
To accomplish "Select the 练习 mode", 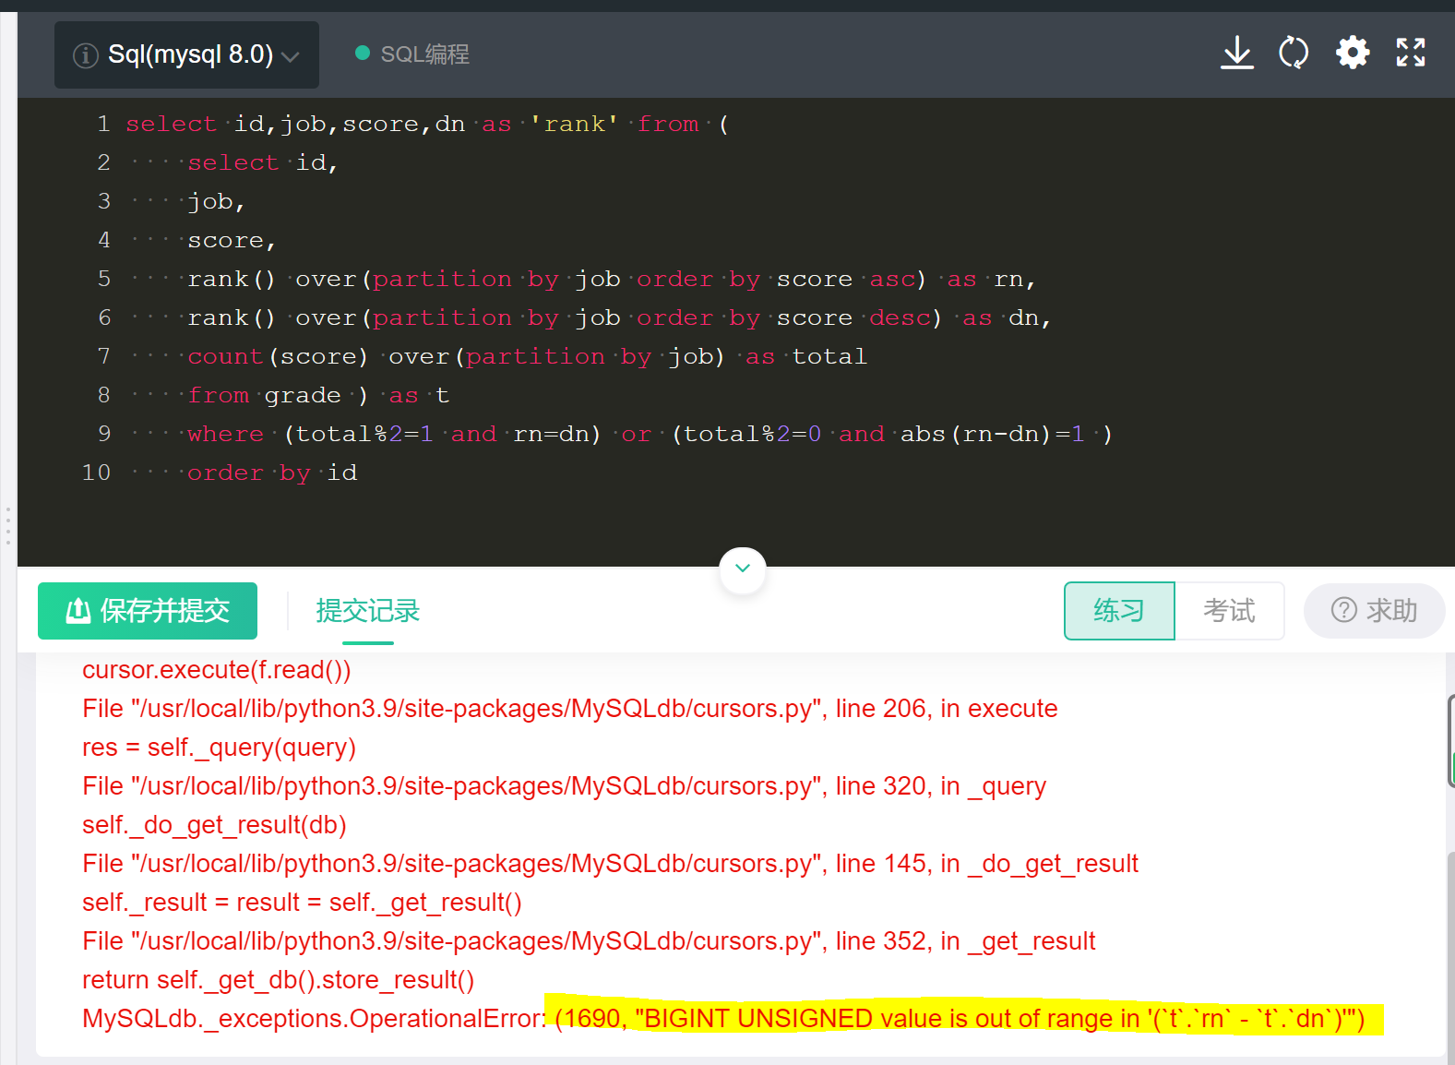I will 1119,611.
